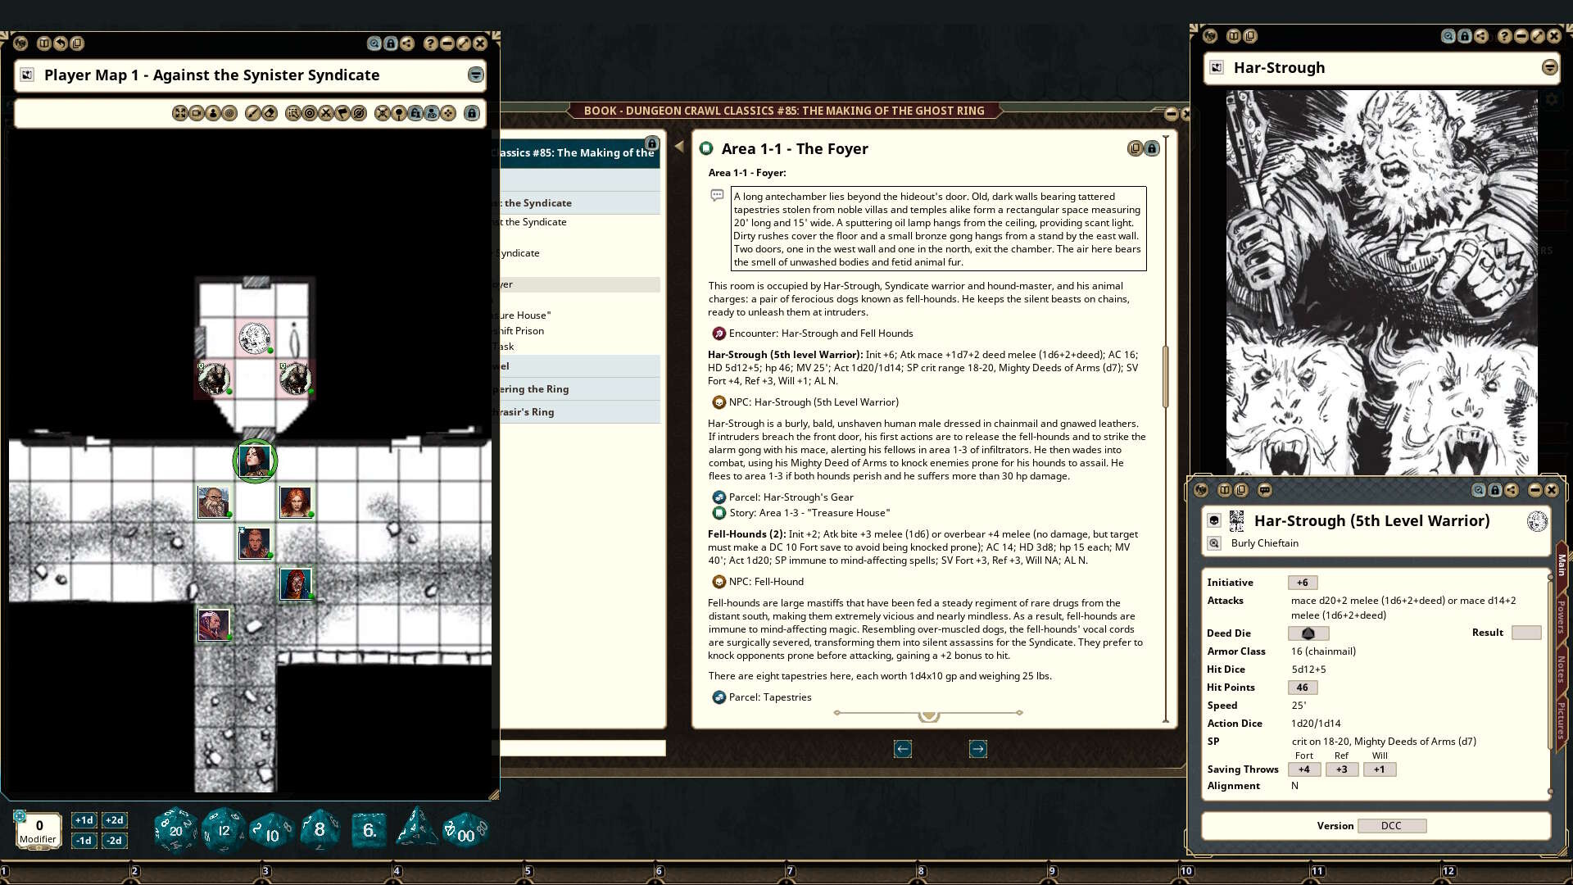The width and height of the screenshot is (1573, 885).
Task: Roll the Ref +3 saving throw
Action: pyautogui.click(x=1341, y=769)
